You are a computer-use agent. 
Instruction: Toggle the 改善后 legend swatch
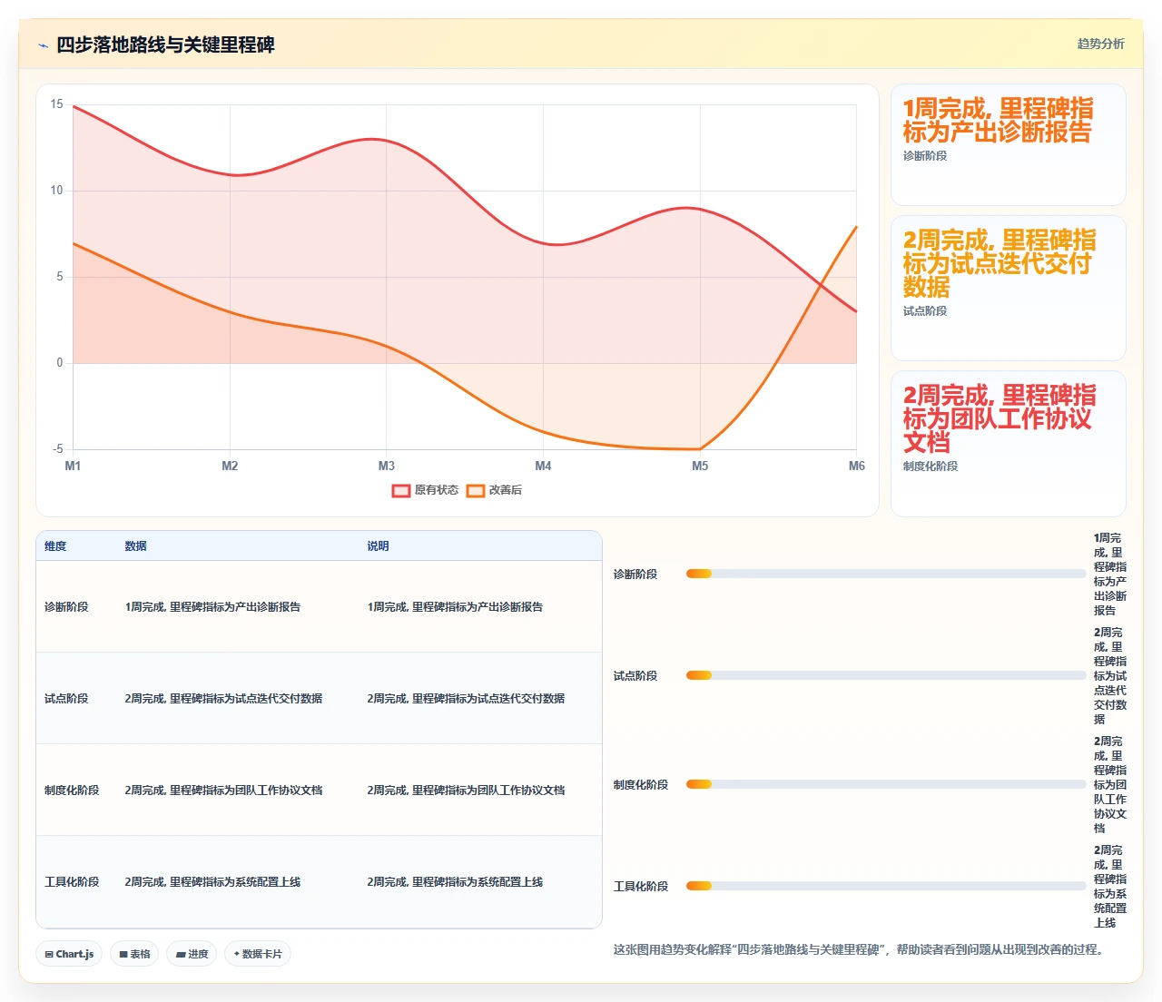click(476, 491)
